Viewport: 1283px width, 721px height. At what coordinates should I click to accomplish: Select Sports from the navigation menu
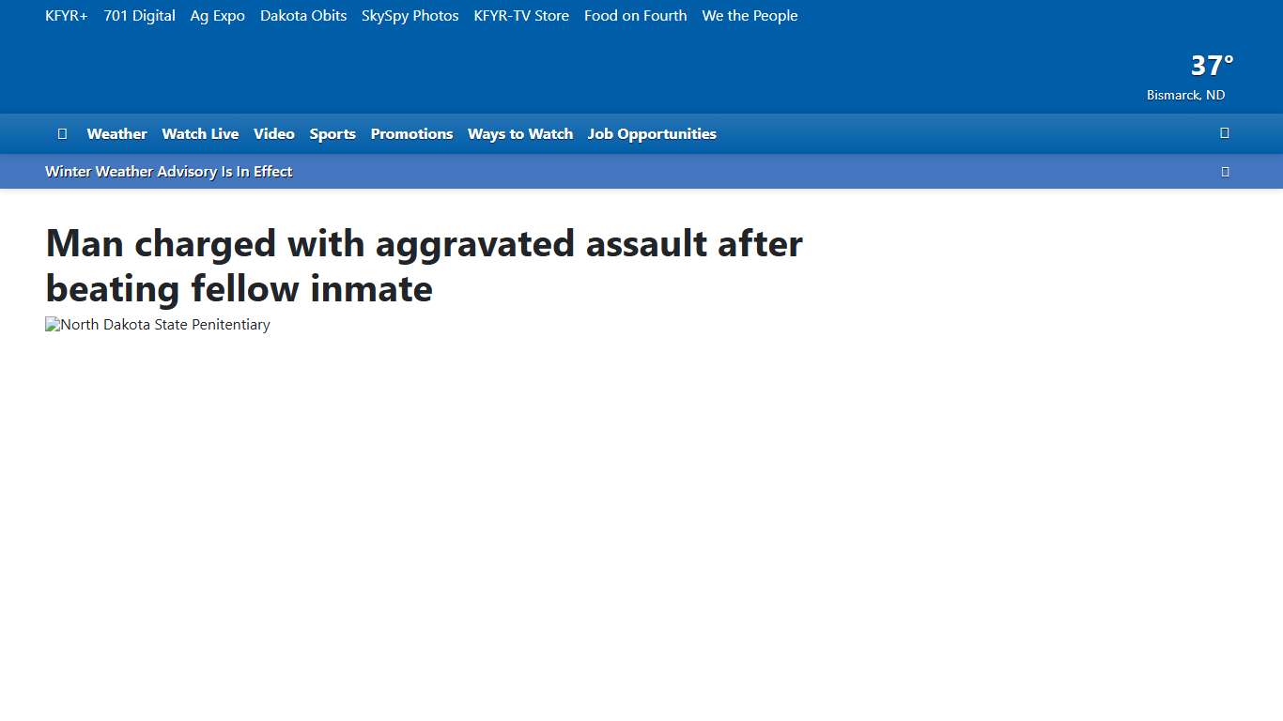[x=332, y=133]
